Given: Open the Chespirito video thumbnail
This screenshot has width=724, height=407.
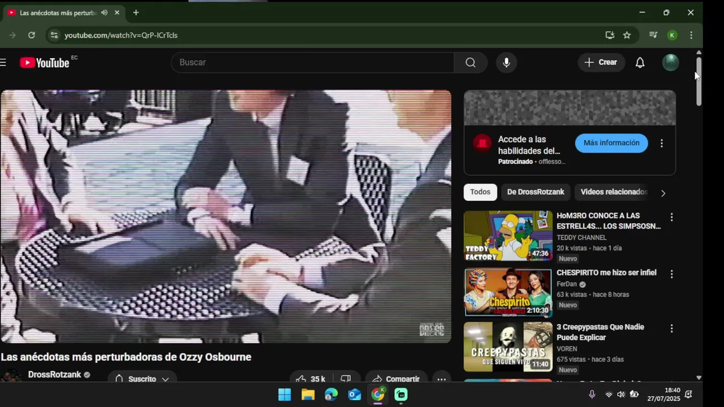Looking at the screenshot, I should click(508, 292).
